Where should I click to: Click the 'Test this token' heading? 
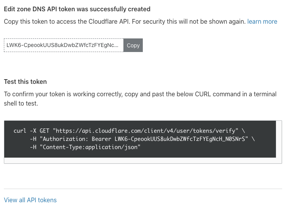25,82
